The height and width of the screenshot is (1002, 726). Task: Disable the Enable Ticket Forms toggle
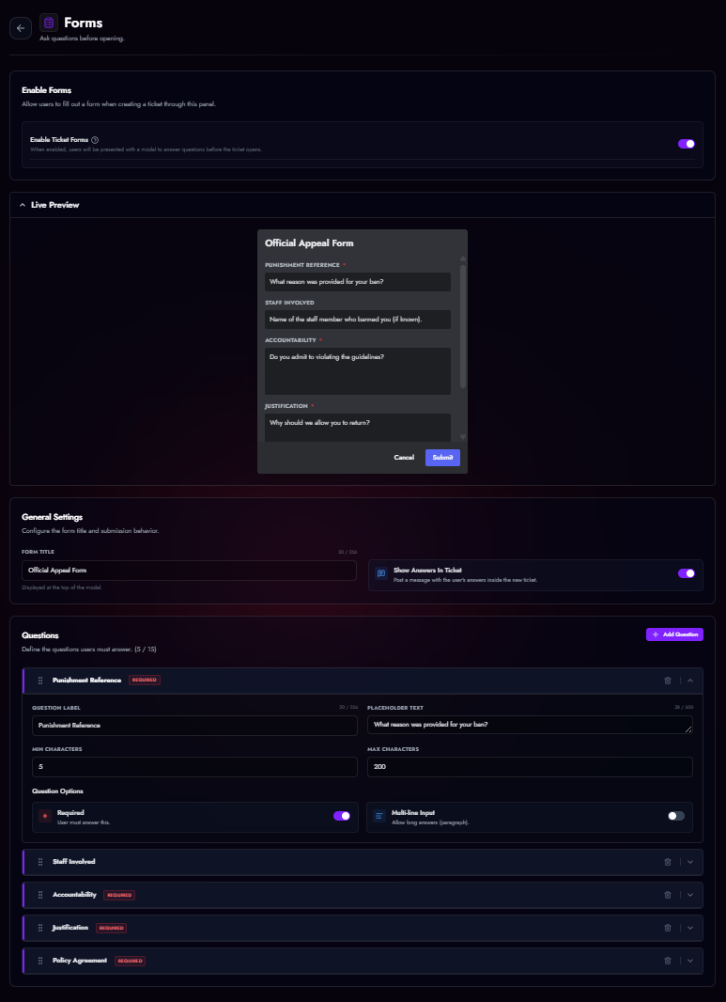tap(687, 144)
